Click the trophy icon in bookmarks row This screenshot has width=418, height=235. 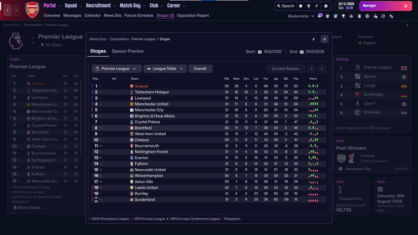coord(344,16)
